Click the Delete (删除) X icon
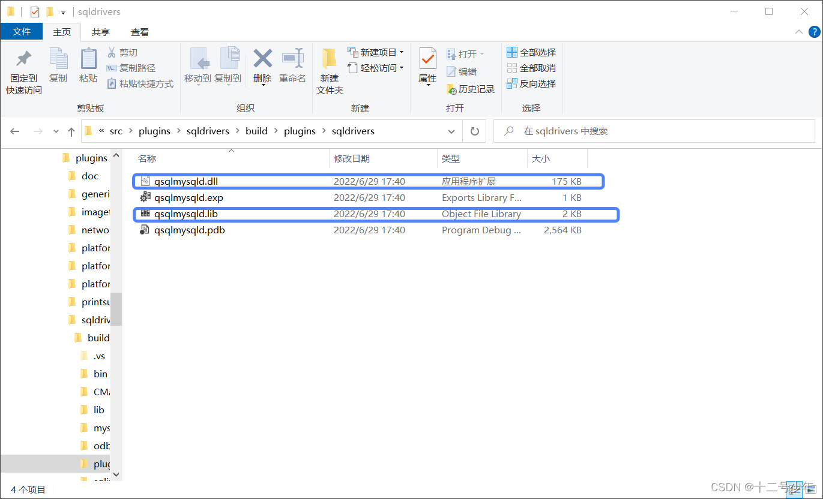This screenshot has width=823, height=499. coord(262,58)
